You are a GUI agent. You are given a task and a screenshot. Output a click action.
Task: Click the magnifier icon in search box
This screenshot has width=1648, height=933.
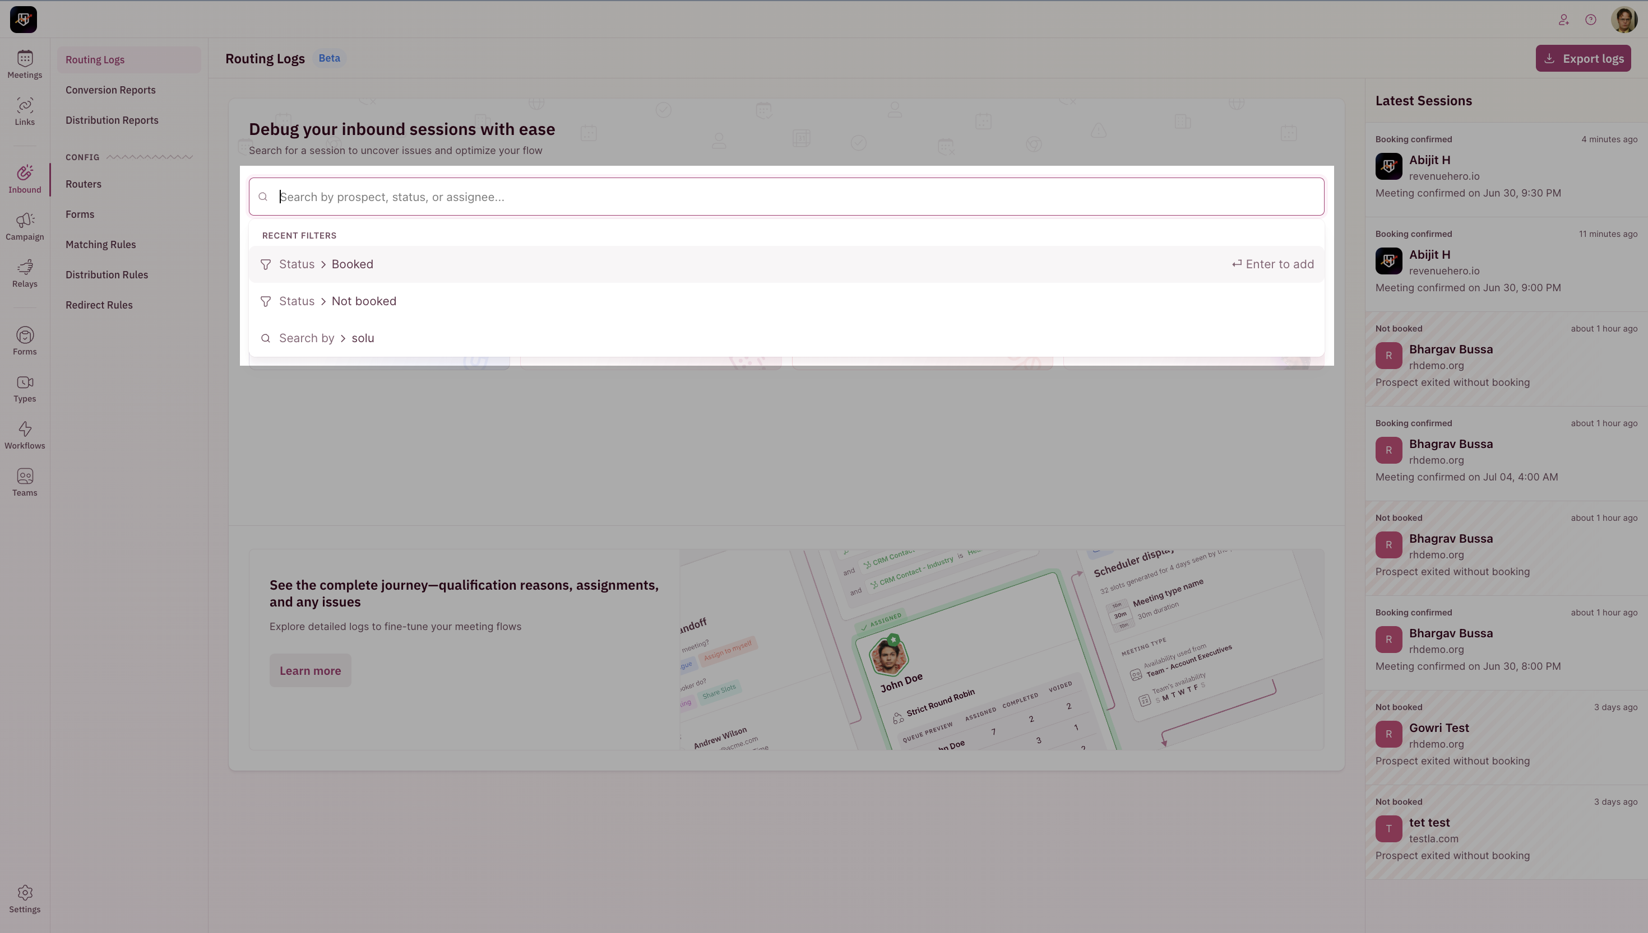click(263, 197)
